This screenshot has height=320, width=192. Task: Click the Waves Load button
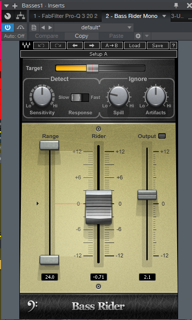(x=134, y=46)
